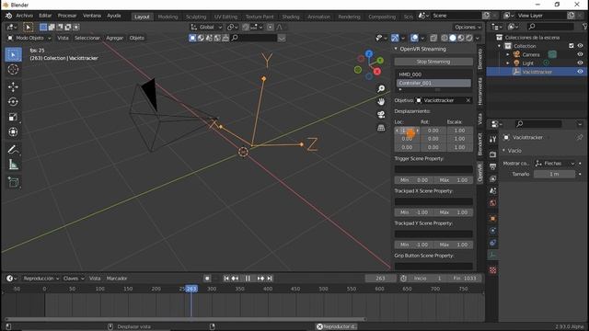Open the Modo Objeto mode dropdown
The height and width of the screenshot is (331, 589).
(29, 38)
